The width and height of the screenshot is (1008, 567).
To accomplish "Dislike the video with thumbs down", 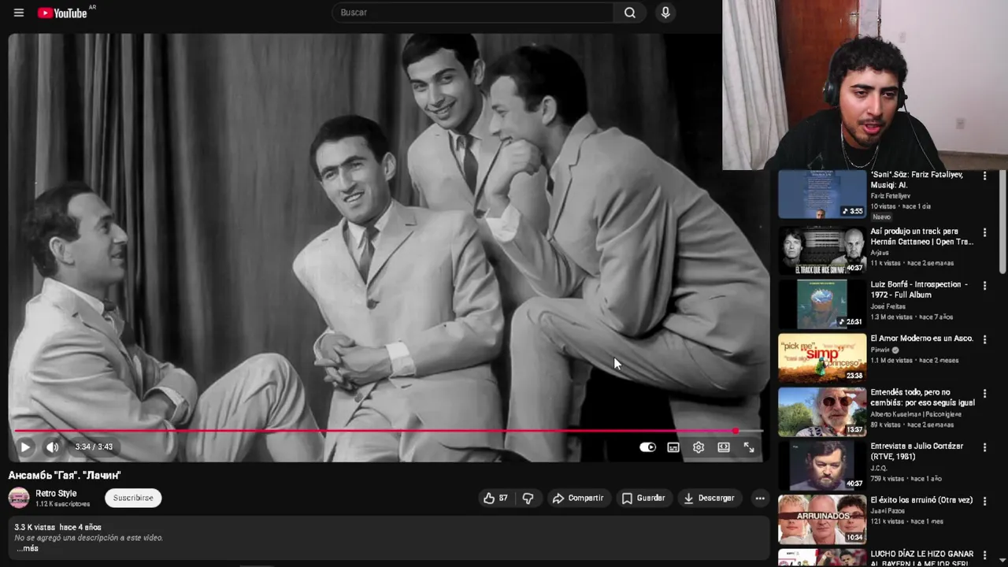I will [x=528, y=498].
